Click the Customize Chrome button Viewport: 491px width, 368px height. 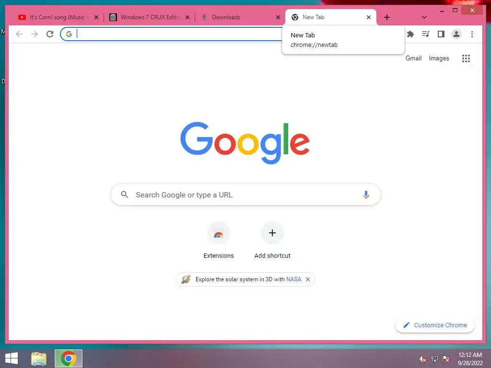coord(434,325)
